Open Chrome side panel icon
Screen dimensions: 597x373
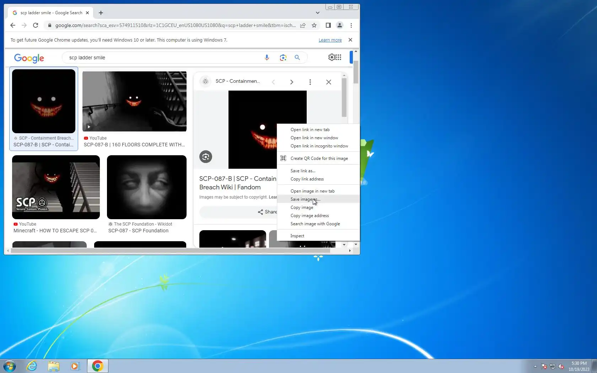(x=328, y=25)
